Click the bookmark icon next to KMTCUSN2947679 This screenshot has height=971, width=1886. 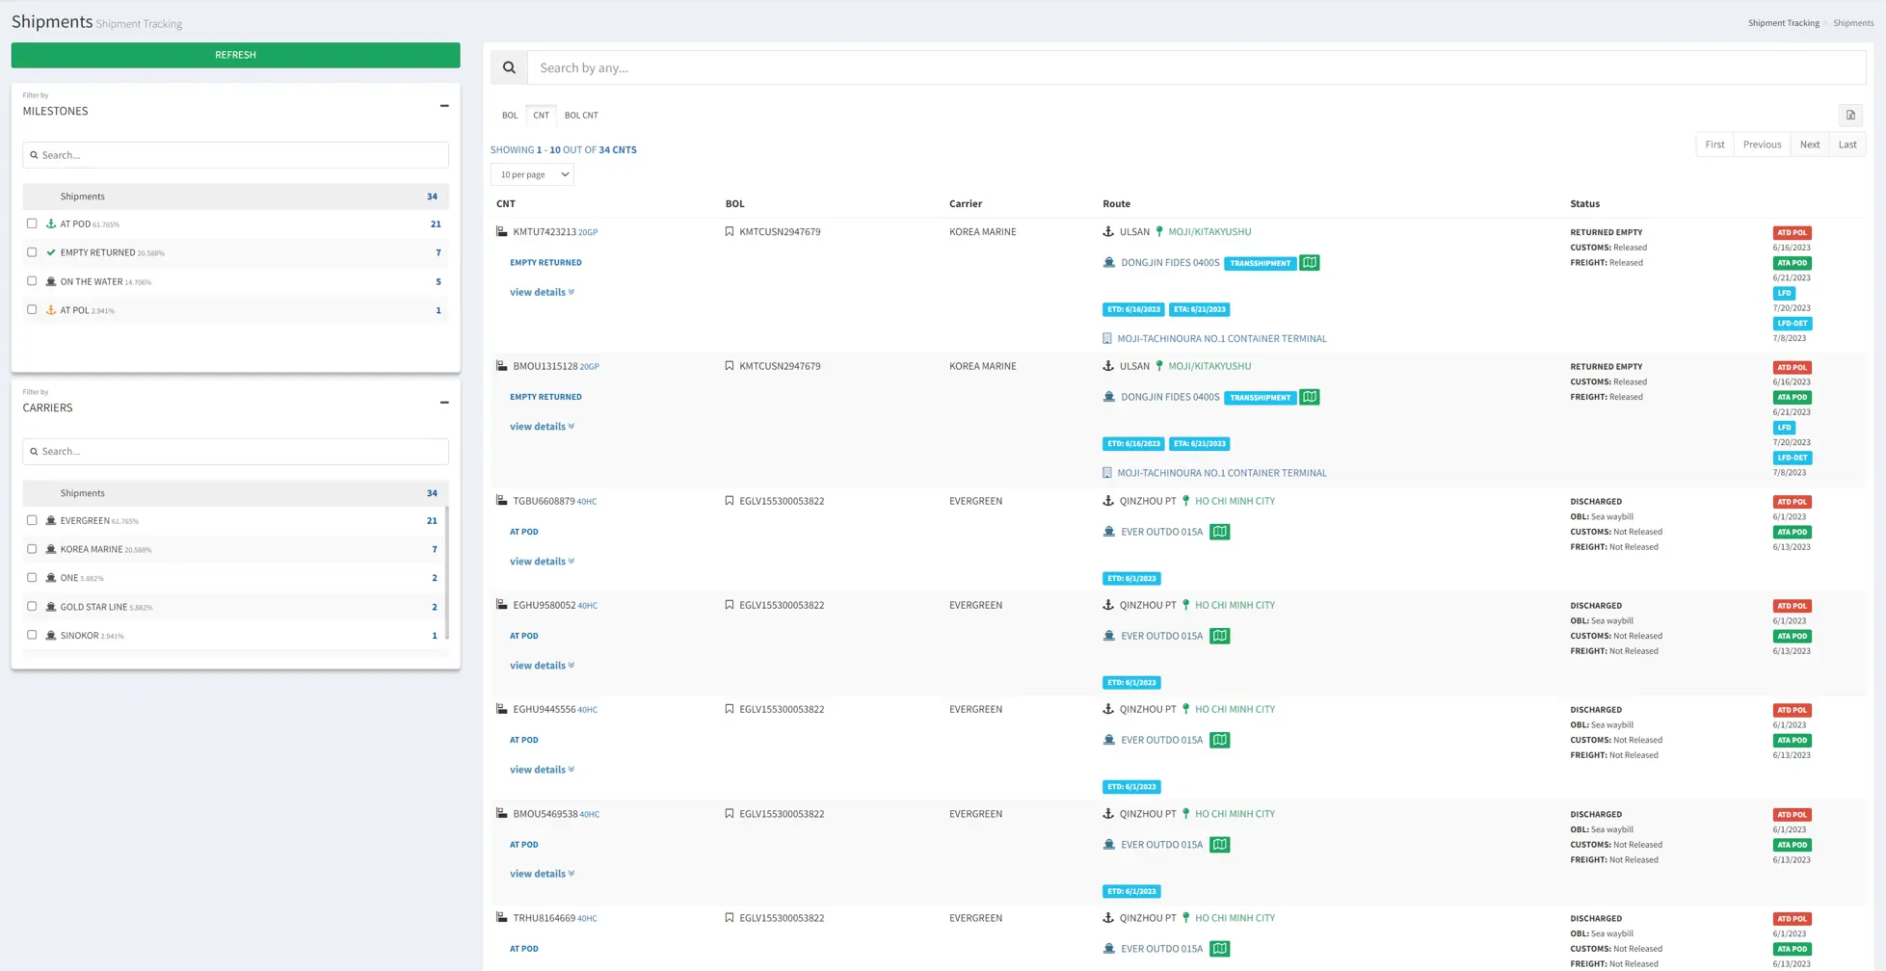730,231
